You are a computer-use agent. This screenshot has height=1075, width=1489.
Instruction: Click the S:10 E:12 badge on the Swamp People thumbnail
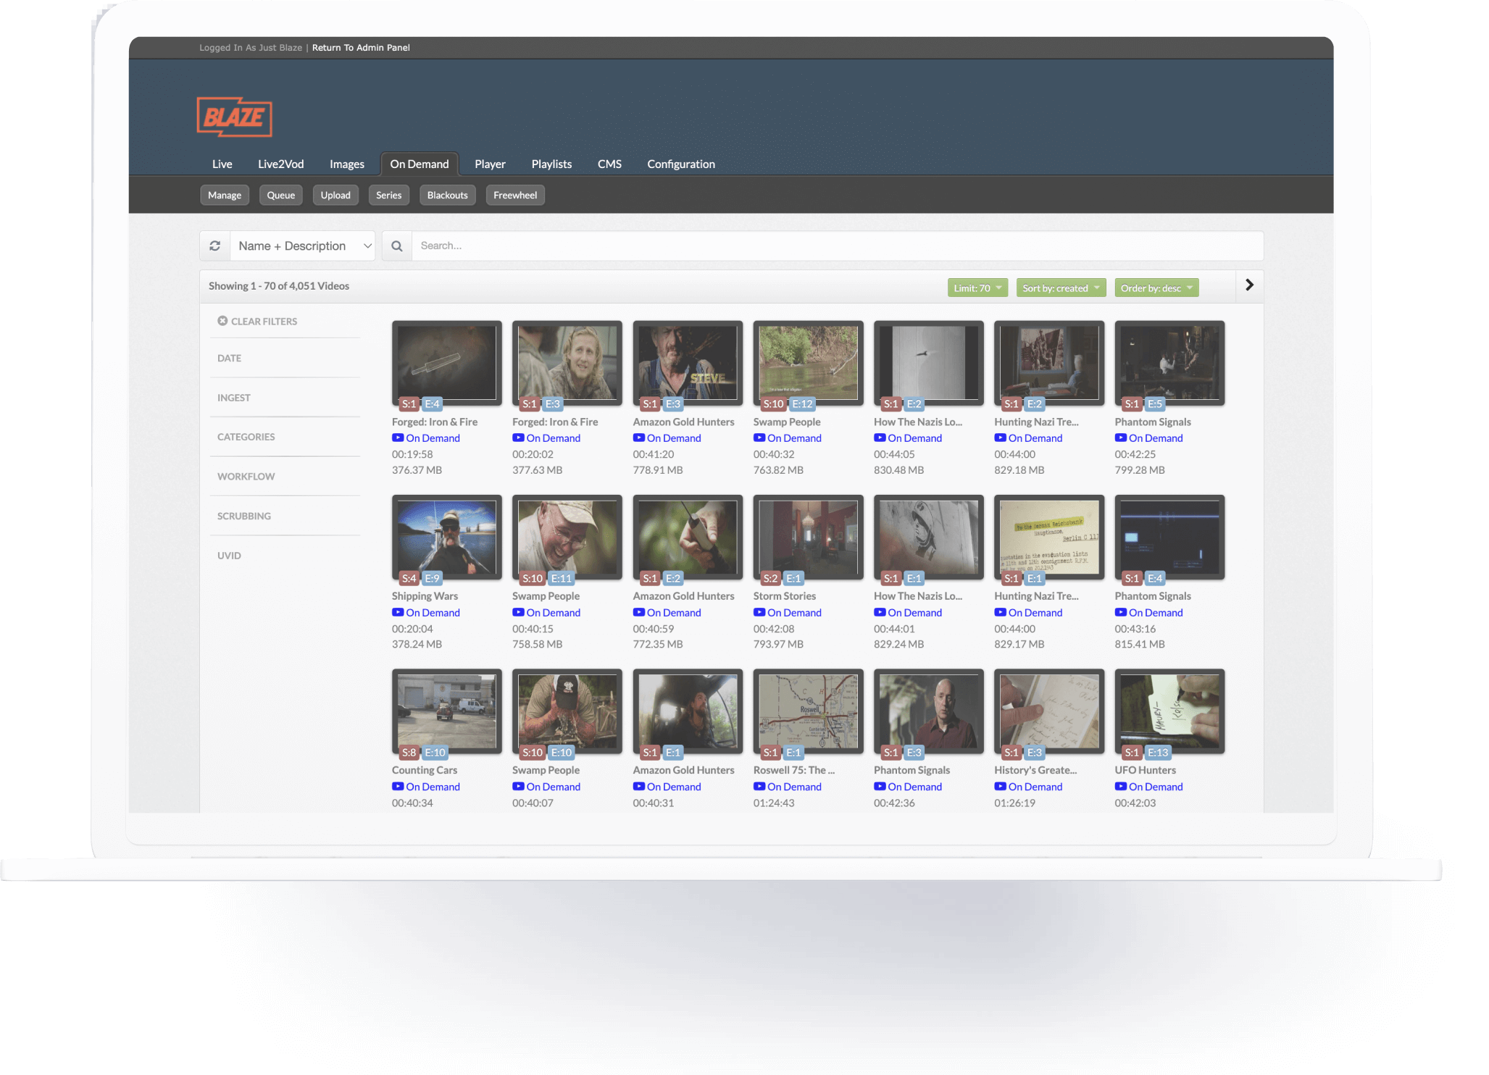click(x=788, y=404)
